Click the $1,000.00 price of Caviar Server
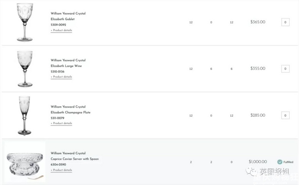This screenshot has height=185, width=299. (257, 162)
